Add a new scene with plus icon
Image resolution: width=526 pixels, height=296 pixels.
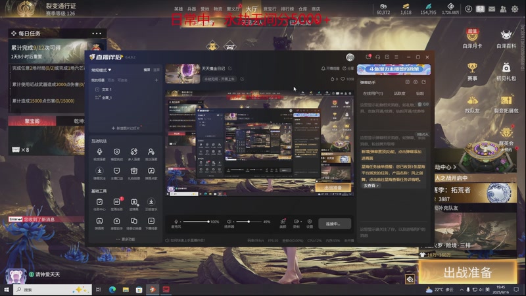point(156,80)
